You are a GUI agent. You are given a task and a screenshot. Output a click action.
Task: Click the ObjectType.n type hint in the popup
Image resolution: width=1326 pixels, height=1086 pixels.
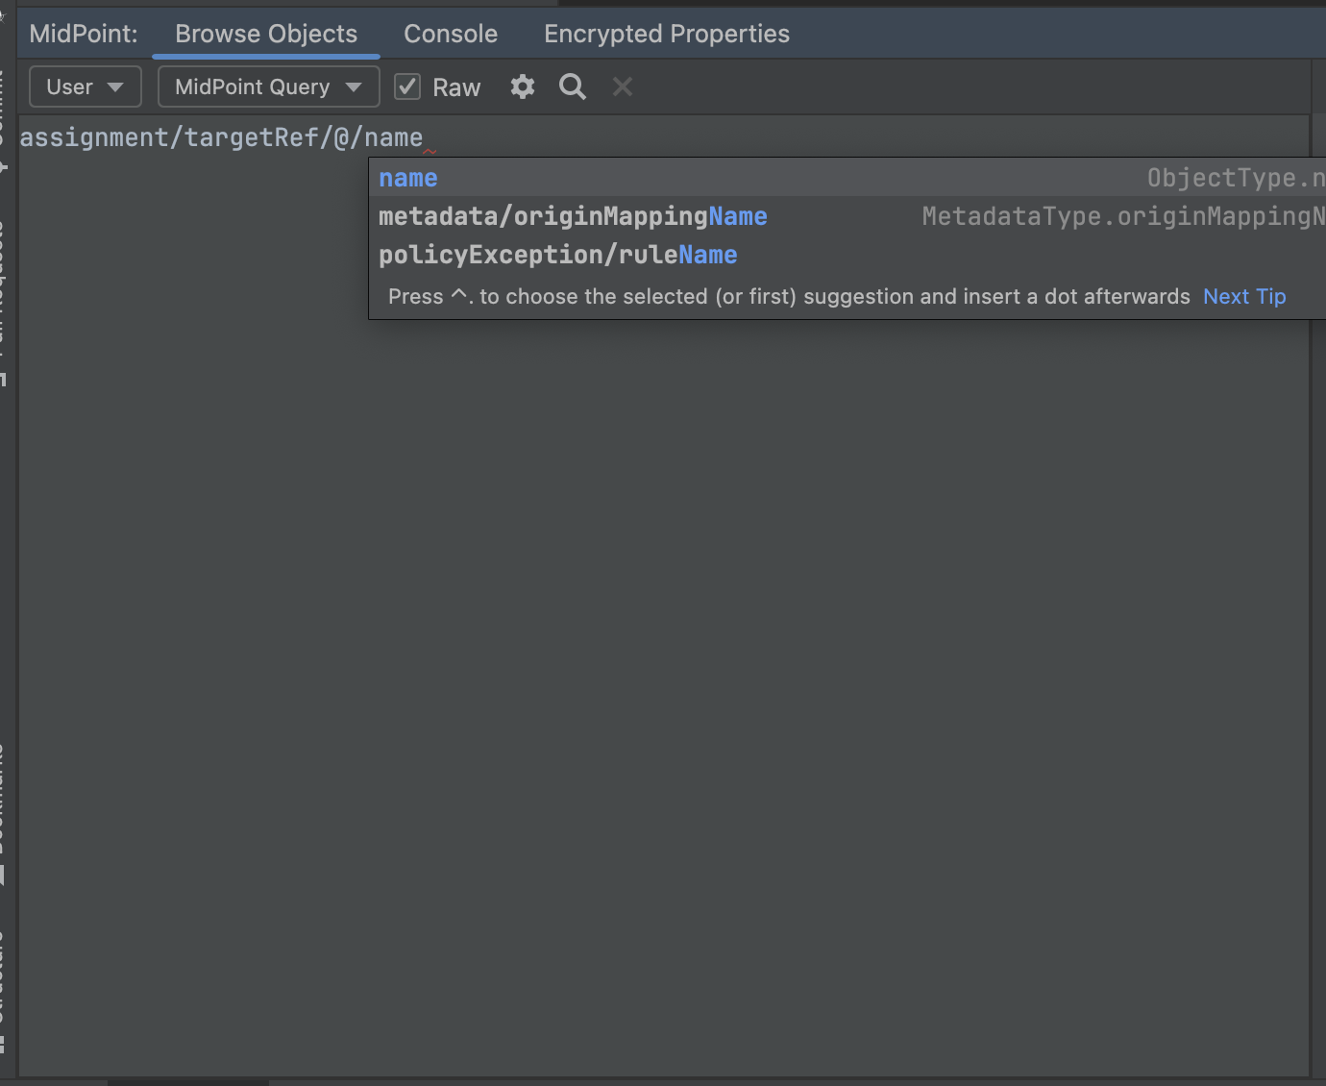(x=1233, y=177)
